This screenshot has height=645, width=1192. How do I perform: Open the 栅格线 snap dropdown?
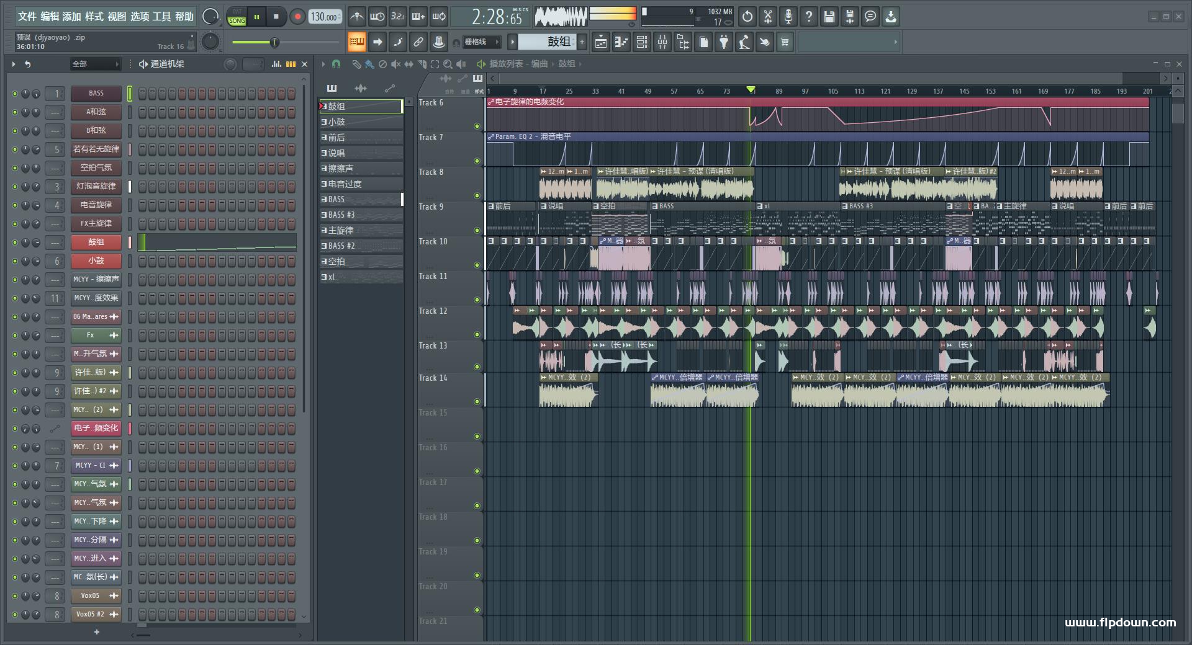pyautogui.click(x=482, y=42)
